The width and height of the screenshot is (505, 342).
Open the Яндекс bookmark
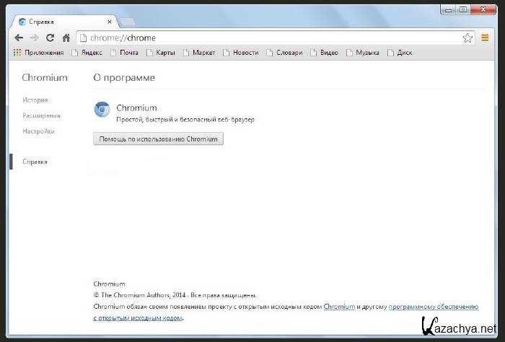[x=86, y=53]
